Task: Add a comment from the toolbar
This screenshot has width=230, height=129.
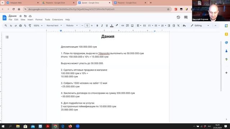Action: (x=127, y=25)
